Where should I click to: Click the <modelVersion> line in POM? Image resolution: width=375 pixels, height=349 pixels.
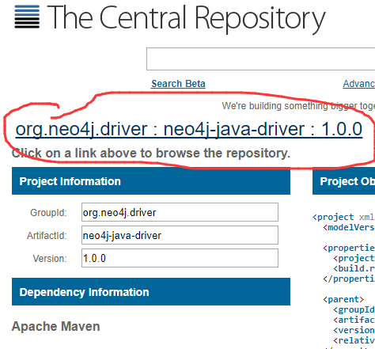pyautogui.click(x=349, y=227)
